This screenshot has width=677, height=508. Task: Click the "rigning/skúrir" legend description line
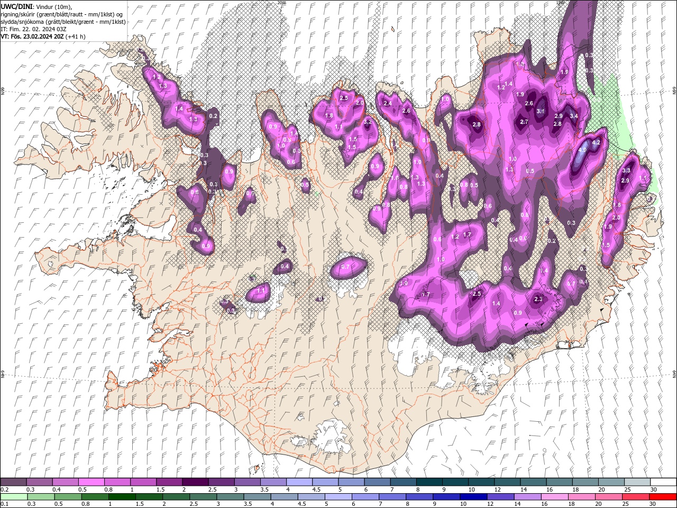[x=62, y=14]
